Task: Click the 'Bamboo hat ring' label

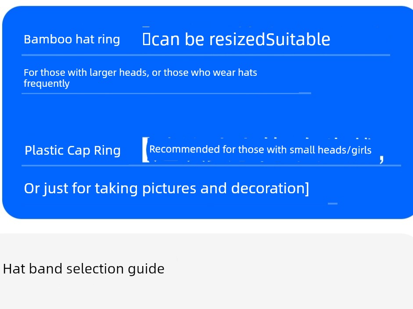Action: point(72,39)
